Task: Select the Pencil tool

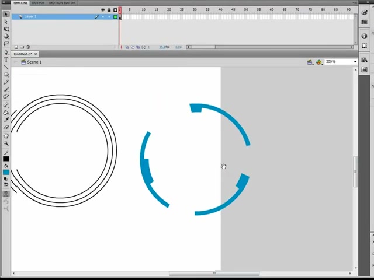Action: [x=6, y=82]
